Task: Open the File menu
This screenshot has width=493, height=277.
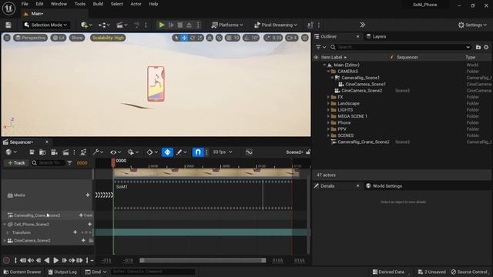Action: [x=25, y=4]
